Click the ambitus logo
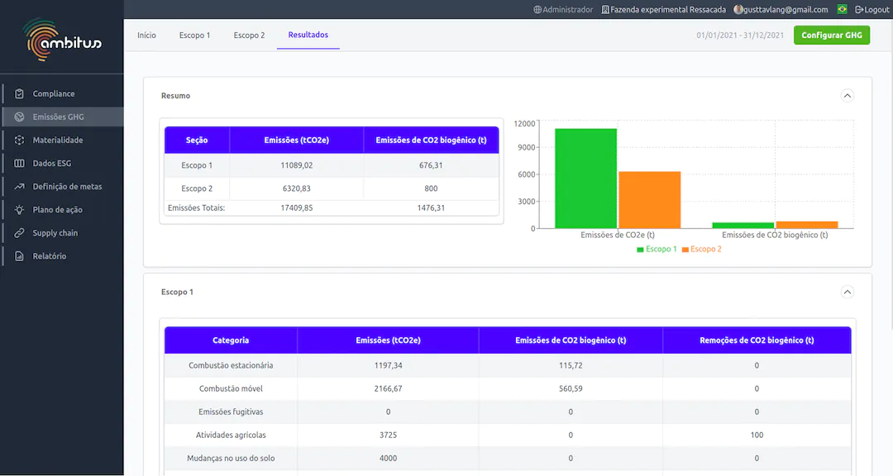 pos(62,38)
